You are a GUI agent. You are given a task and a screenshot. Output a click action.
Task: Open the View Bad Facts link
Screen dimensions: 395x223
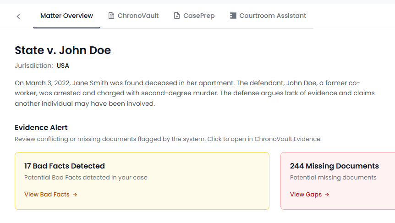[x=47, y=195]
